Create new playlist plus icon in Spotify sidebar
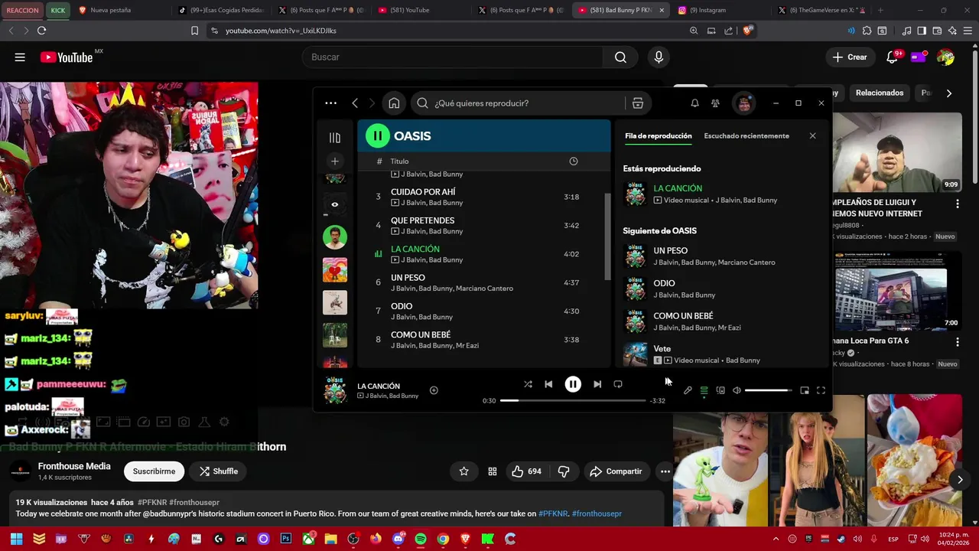This screenshot has height=551, width=979. tap(334, 161)
